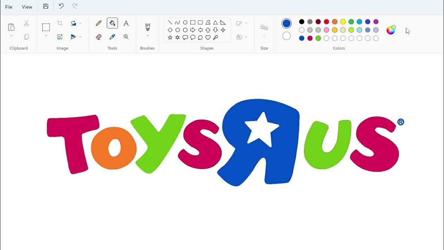Pick the yellow color swatch
Image resolution: width=444 pixels, height=250 pixels.
tap(343, 22)
